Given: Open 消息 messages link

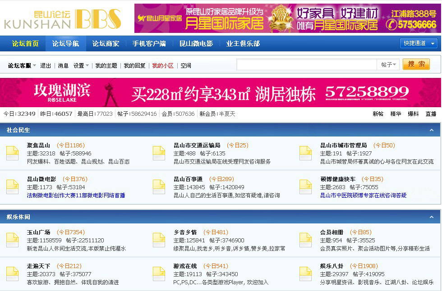Looking at the screenshot, I should pyautogui.click(x=63, y=66).
